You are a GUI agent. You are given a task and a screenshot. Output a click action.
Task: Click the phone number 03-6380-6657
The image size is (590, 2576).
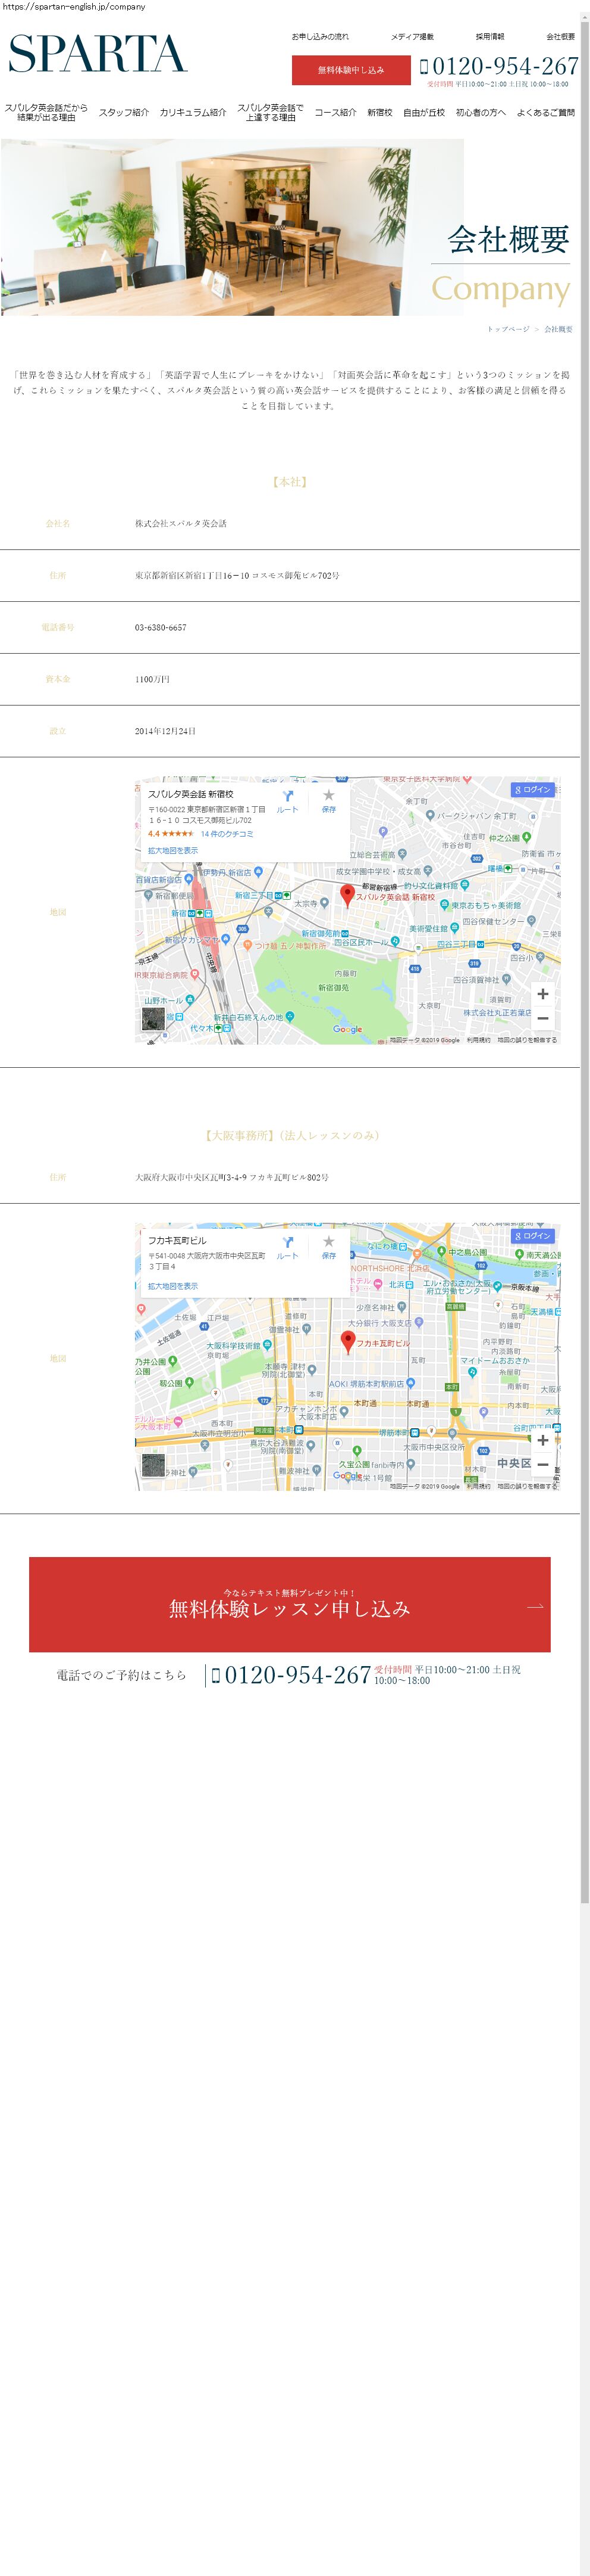[x=161, y=628]
